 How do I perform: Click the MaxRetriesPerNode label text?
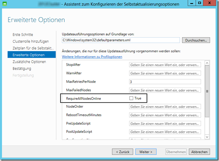pos(81,82)
